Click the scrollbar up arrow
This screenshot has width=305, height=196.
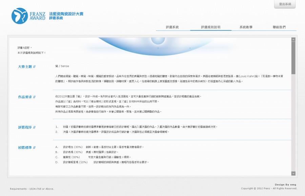(x=293, y=39)
